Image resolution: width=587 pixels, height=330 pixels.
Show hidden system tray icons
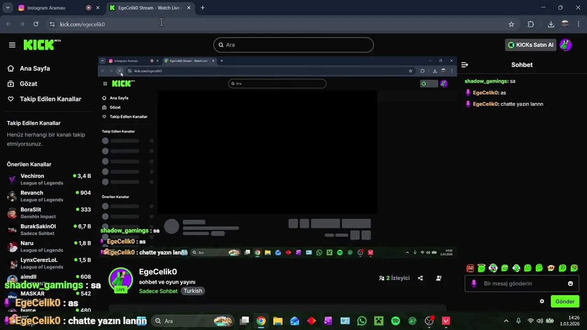[506, 321]
